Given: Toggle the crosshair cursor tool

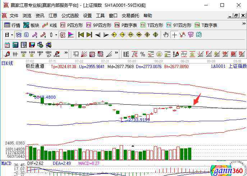Looking at the screenshot, I should 174,35.
